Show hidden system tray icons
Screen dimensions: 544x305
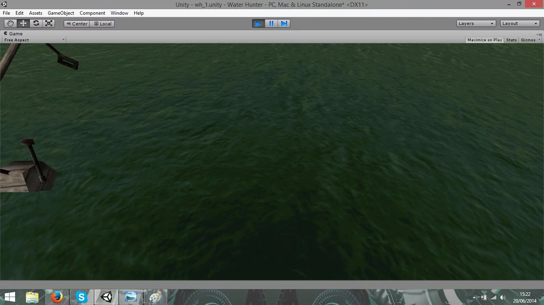pyautogui.click(x=474, y=297)
